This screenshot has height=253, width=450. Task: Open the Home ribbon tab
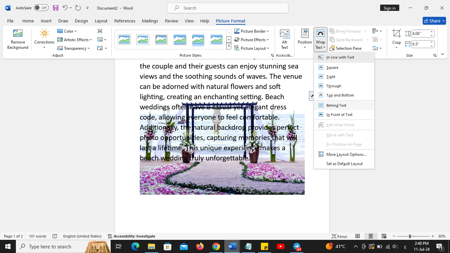coord(28,21)
